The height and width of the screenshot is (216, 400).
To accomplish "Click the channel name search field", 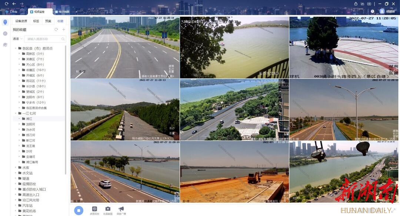I will point(44,39).
